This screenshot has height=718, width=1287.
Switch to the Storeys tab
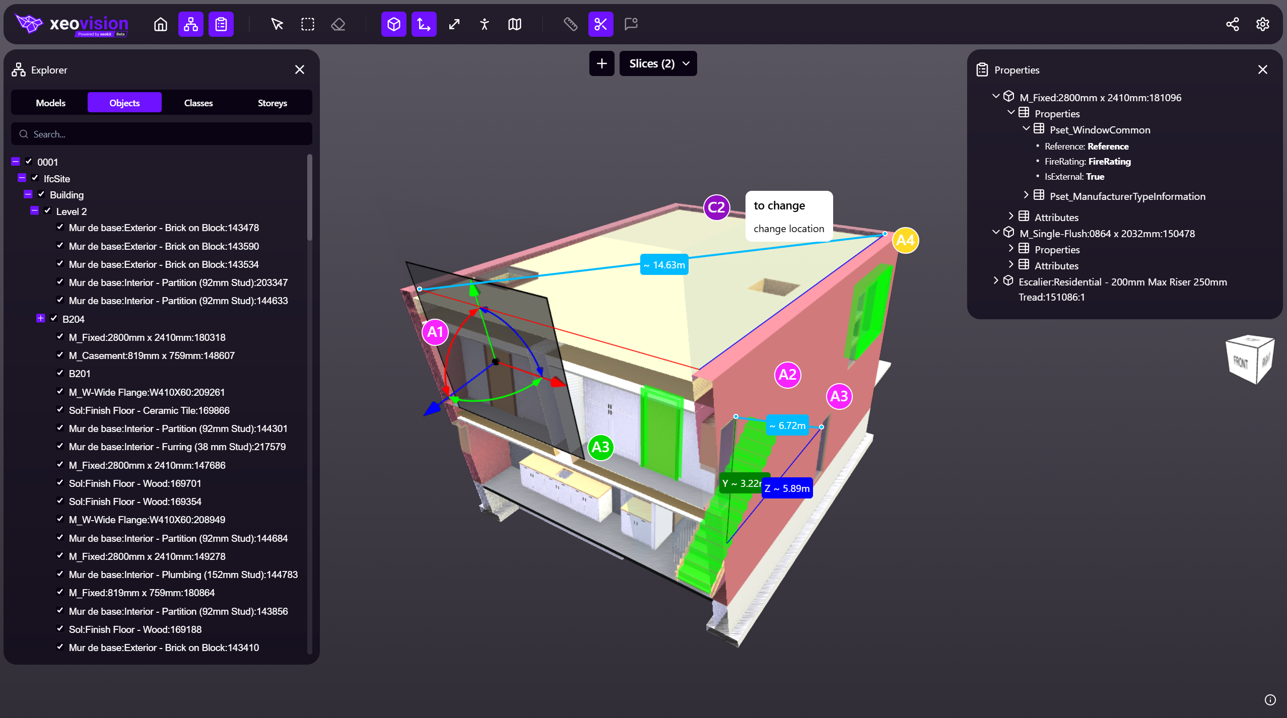pyautogui.click(x=272, y=103)
